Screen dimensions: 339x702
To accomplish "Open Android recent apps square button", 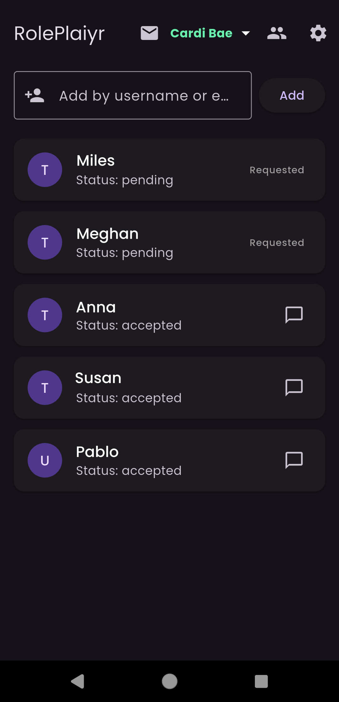I will pos(261,681).
